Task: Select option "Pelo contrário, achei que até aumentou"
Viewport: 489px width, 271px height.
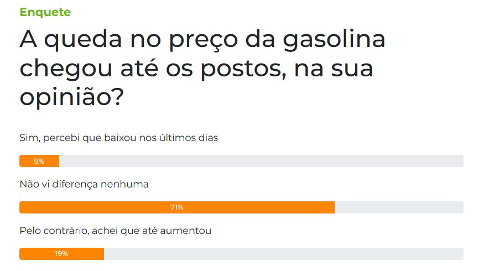Action: [116, 231]
